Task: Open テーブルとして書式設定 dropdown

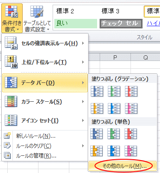Action: [x=37, y=18]
